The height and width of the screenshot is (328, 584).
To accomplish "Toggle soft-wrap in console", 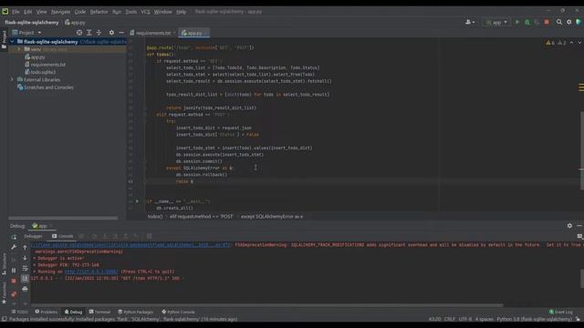I will coord(25,268).
